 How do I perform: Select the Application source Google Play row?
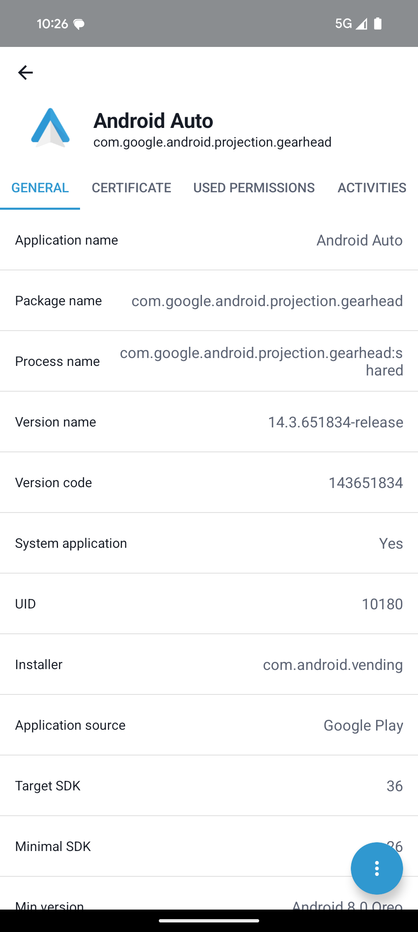pyautogui.click(x=209, y=725)
